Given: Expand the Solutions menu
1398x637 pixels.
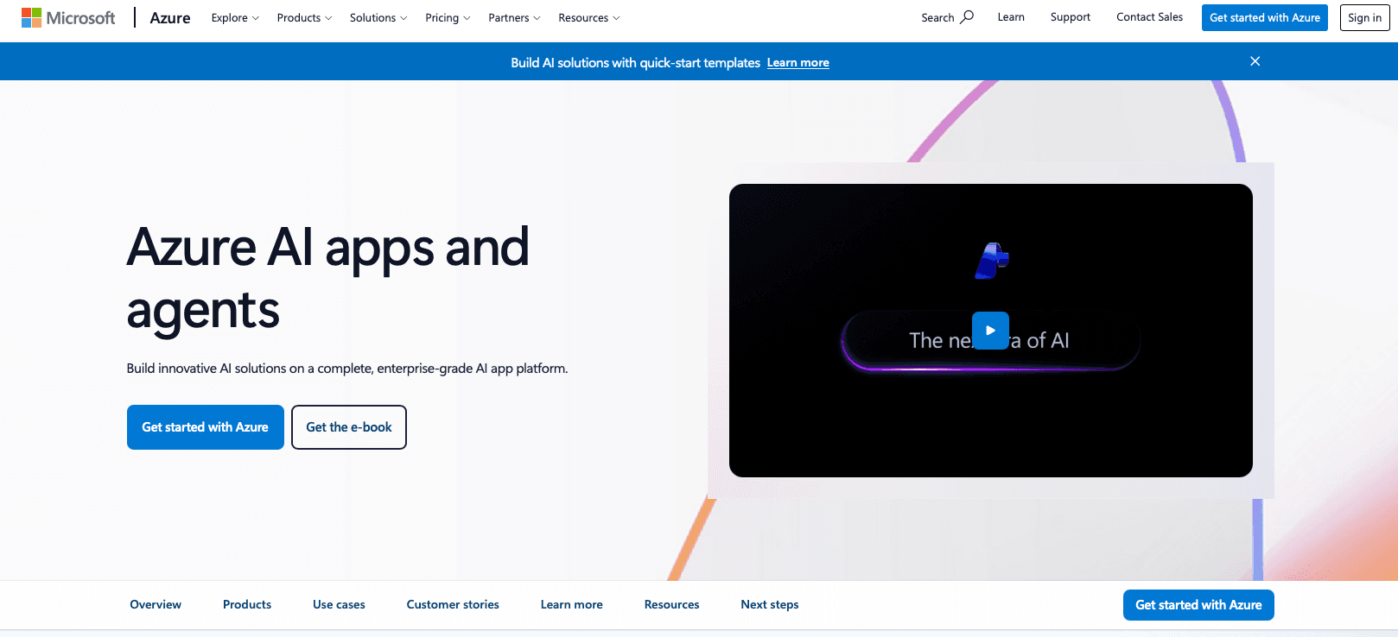Looking at the screenshot, I should click(378, 17).
